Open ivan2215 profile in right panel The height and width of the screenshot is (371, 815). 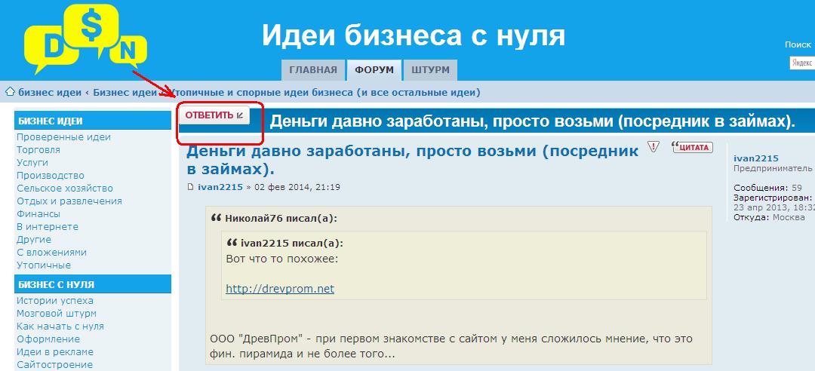(755, 158)
